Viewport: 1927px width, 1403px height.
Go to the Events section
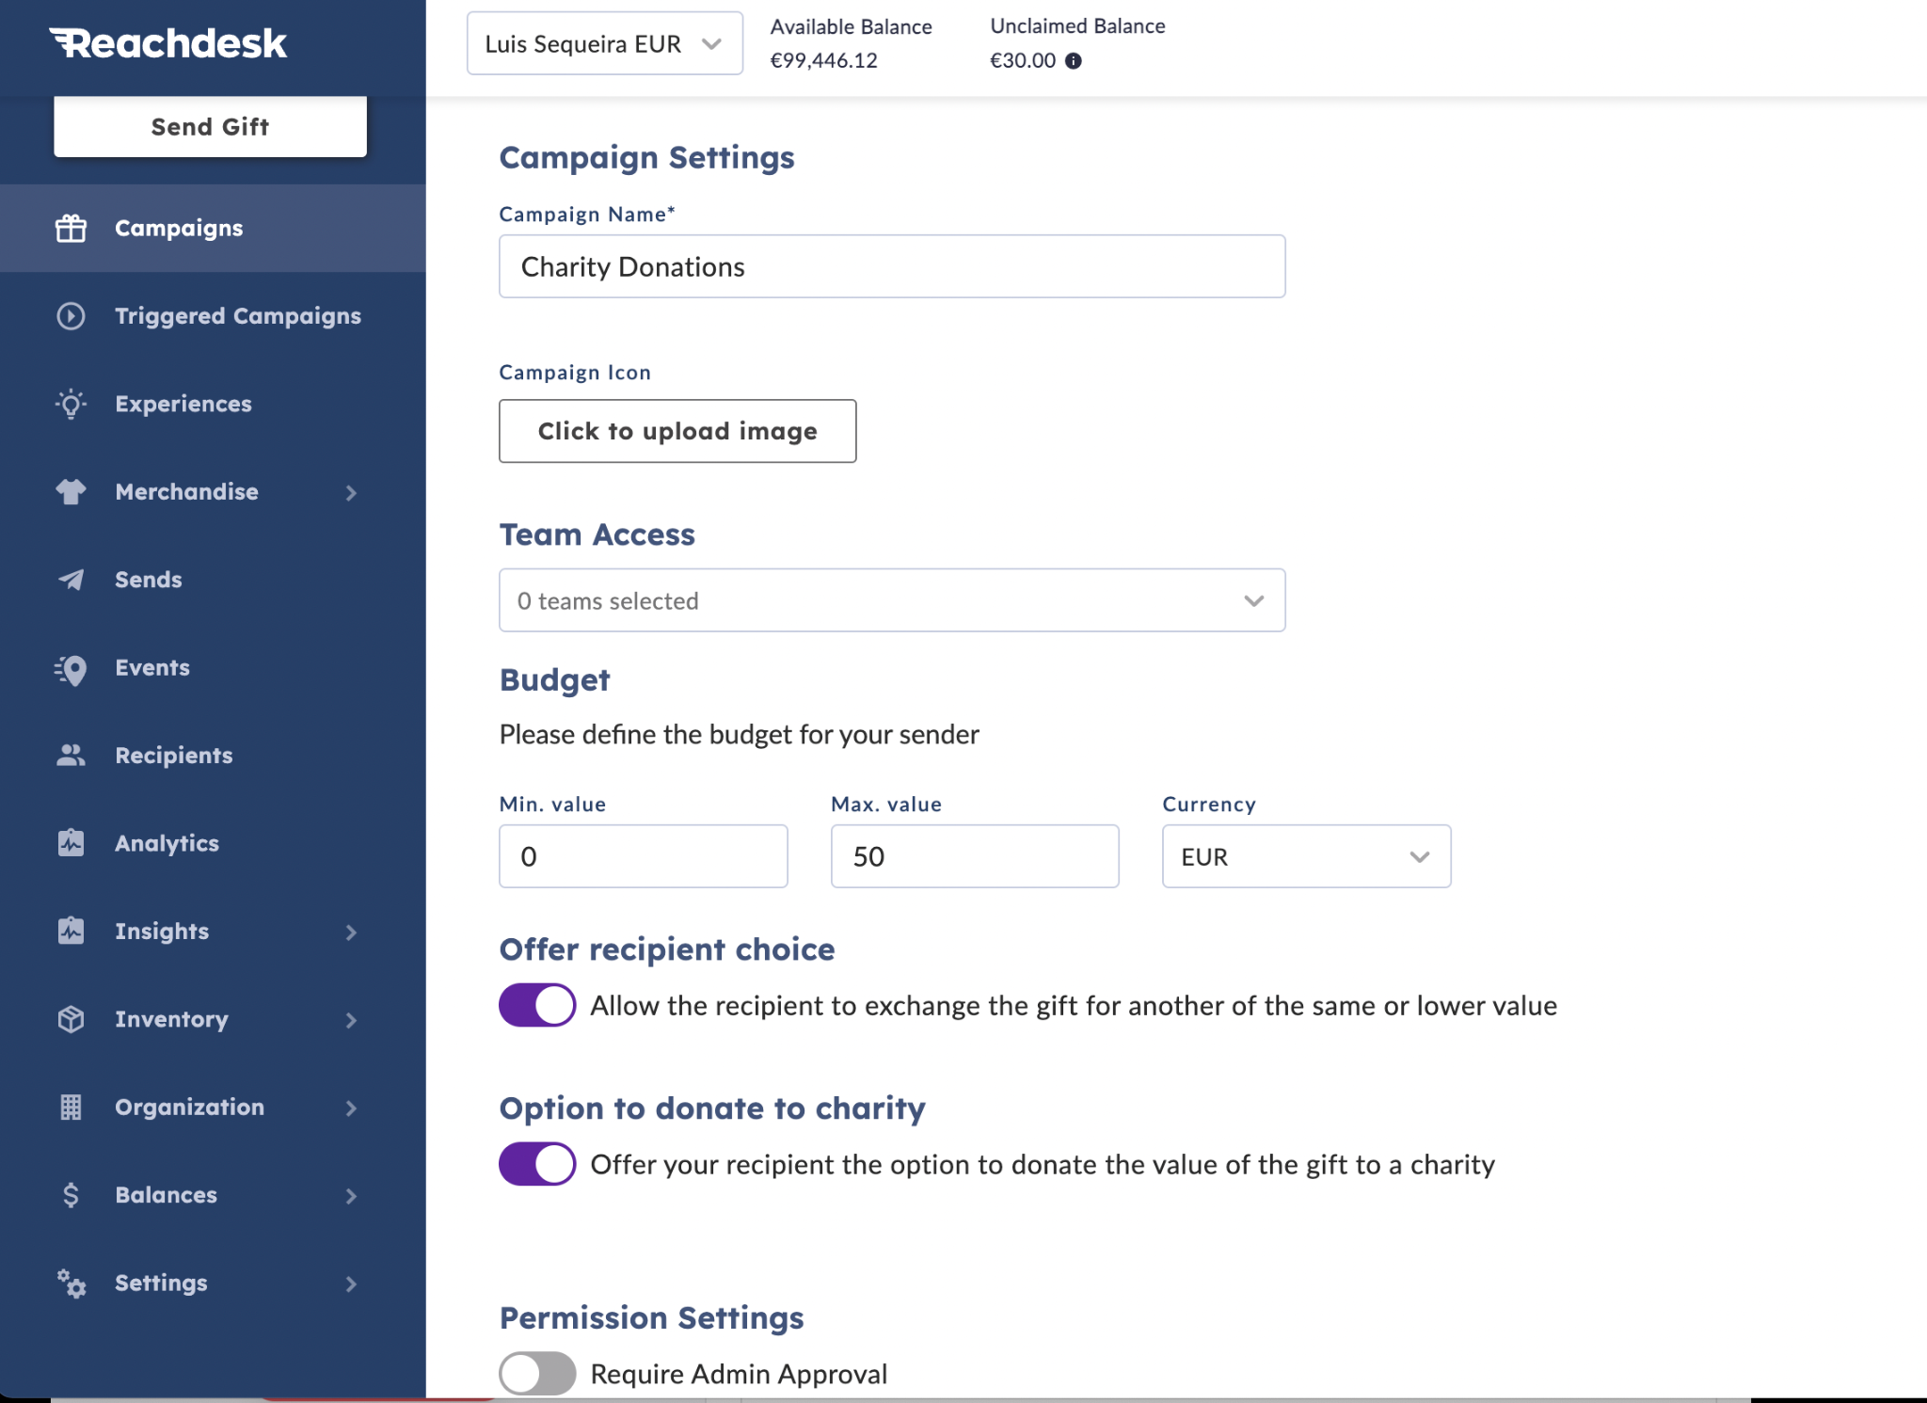pos(213,668)
